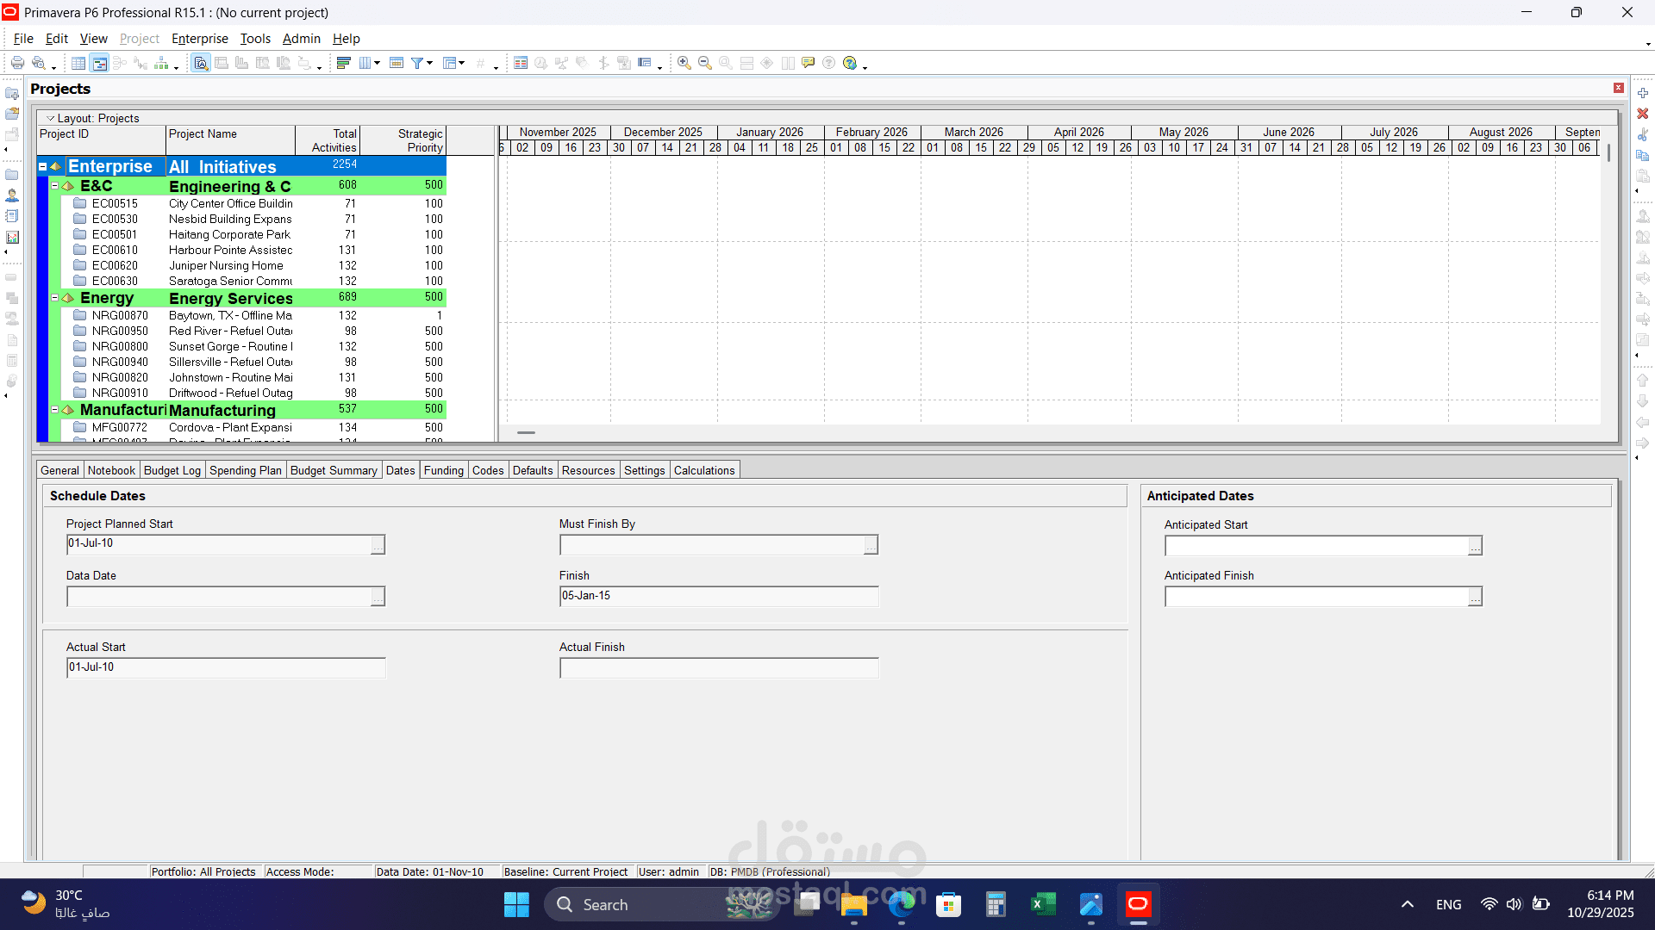This screenshot has height=930, width=1655.
Task: Click the Actual Start date field
Action: point(226,667)
